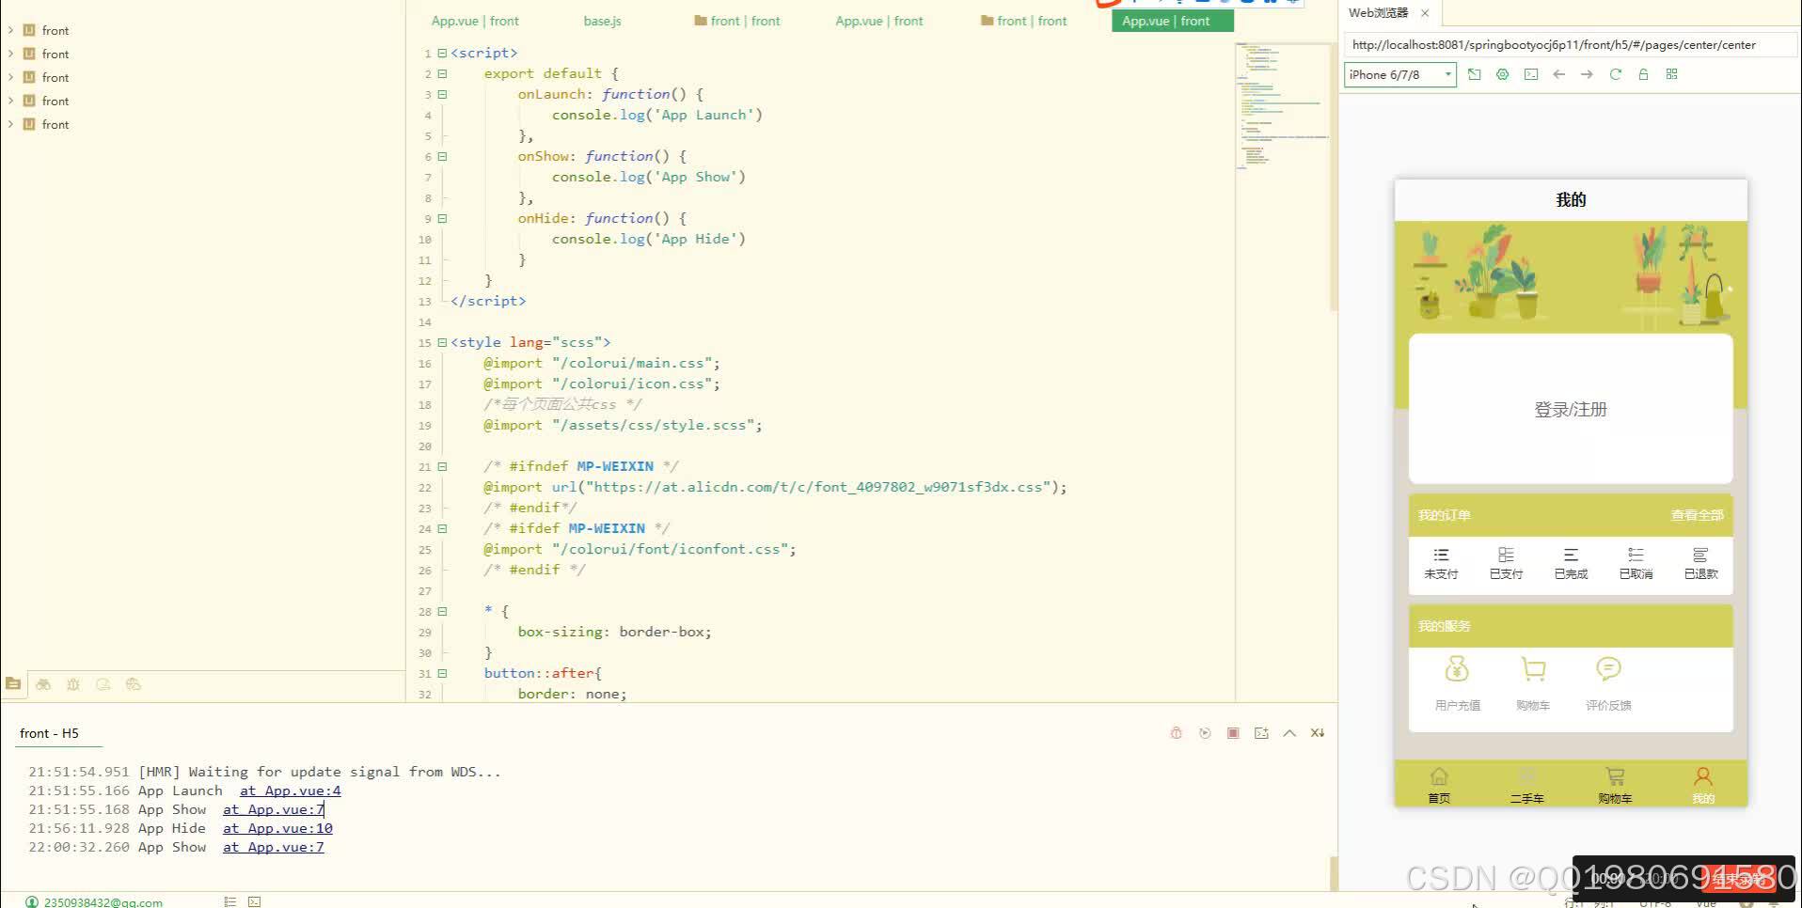This screenshot has height=908, width=1802.
Task: Follow the App.vue:4 console link
Action: (291, 791)
